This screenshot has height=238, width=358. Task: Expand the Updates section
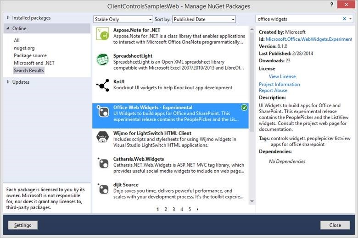(8, 82)
